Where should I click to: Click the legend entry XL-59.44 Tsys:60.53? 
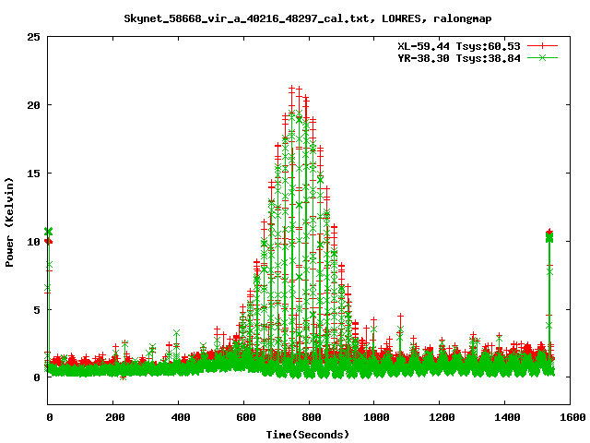(x=459, y=46)
